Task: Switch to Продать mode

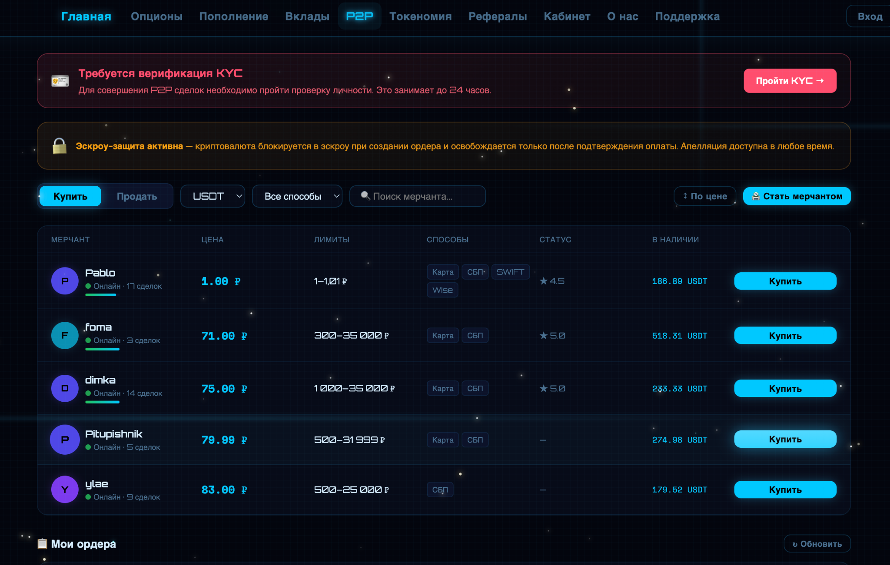Action: point(137,196)
